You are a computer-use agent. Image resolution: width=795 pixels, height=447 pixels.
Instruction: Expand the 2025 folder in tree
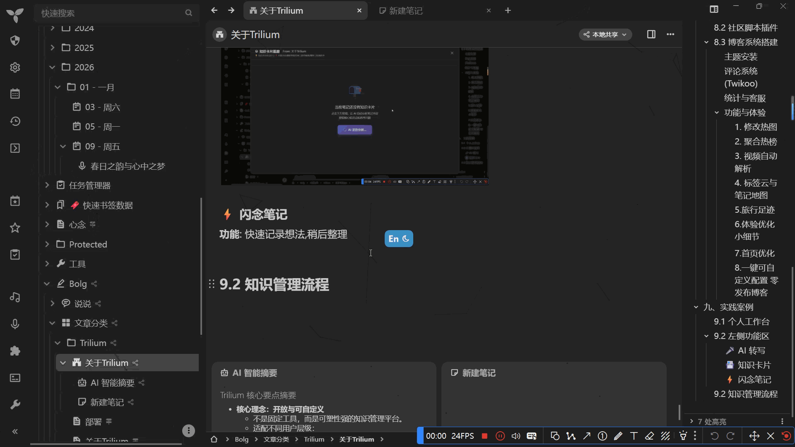[52, 48]
